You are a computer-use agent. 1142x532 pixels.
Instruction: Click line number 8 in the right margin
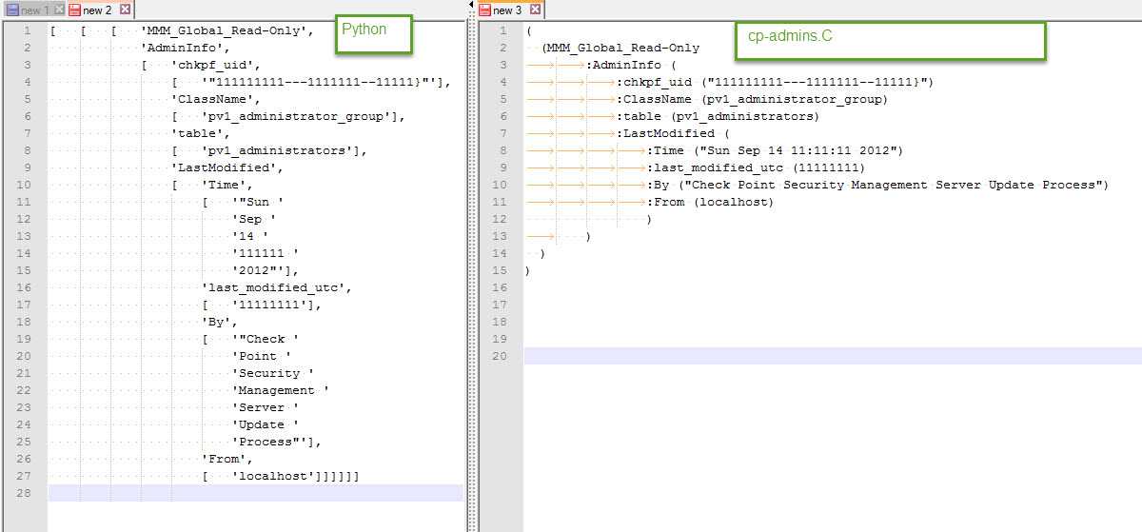[504, 150]
